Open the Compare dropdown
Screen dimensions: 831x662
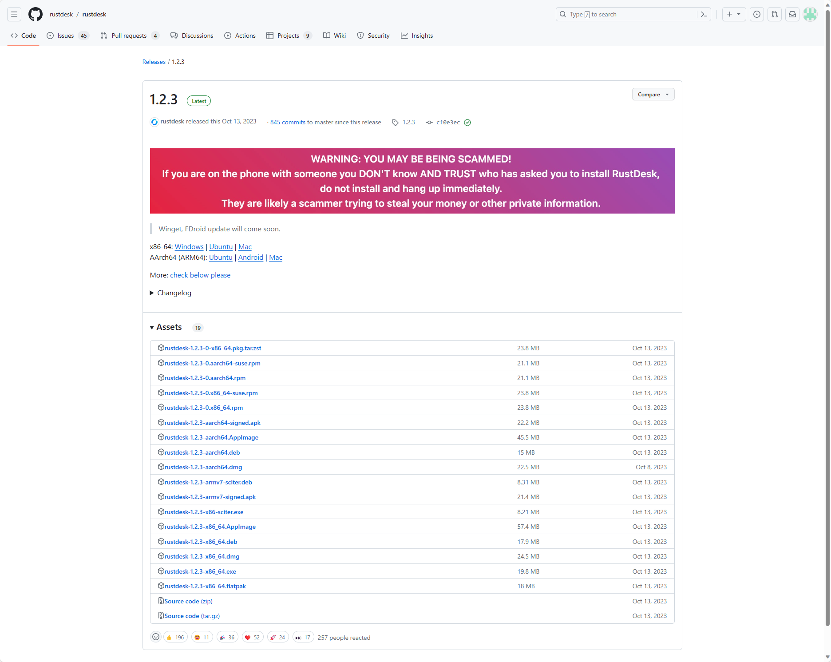(x=653, y=95)
